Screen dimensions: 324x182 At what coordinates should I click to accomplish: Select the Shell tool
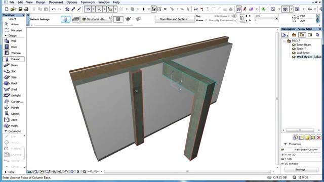(14, 89)
